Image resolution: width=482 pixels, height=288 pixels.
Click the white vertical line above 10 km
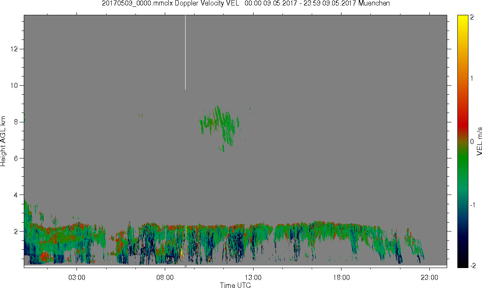pos(185,52)
